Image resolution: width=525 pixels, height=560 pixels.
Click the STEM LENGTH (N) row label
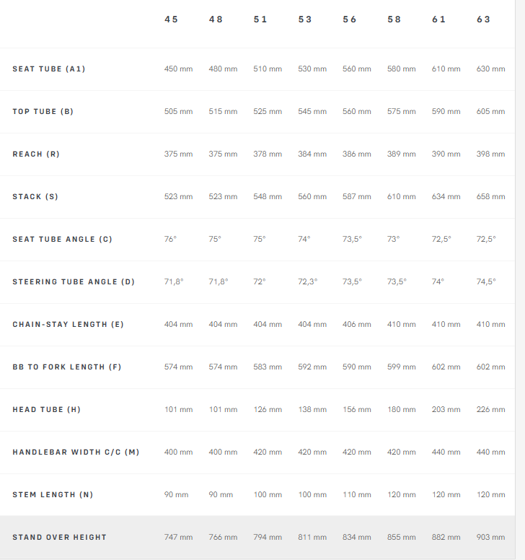pyautogui.click(x=53, y=495)
